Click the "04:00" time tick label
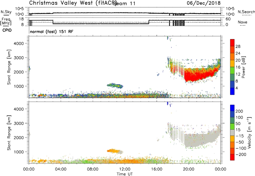The width and height of the screenshot is (255, 176). tap(61, 169)
